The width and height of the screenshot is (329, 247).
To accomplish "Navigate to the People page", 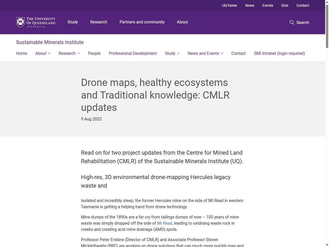I will point(94,54).
